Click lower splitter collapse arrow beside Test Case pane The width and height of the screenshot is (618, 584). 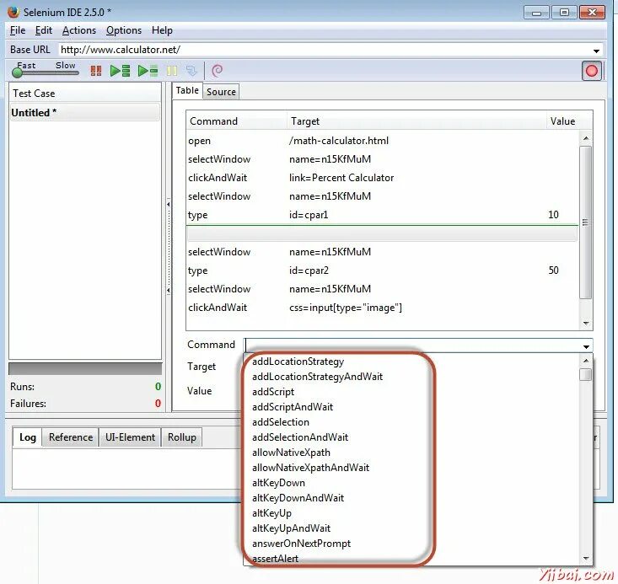click(x=169, y=290)
